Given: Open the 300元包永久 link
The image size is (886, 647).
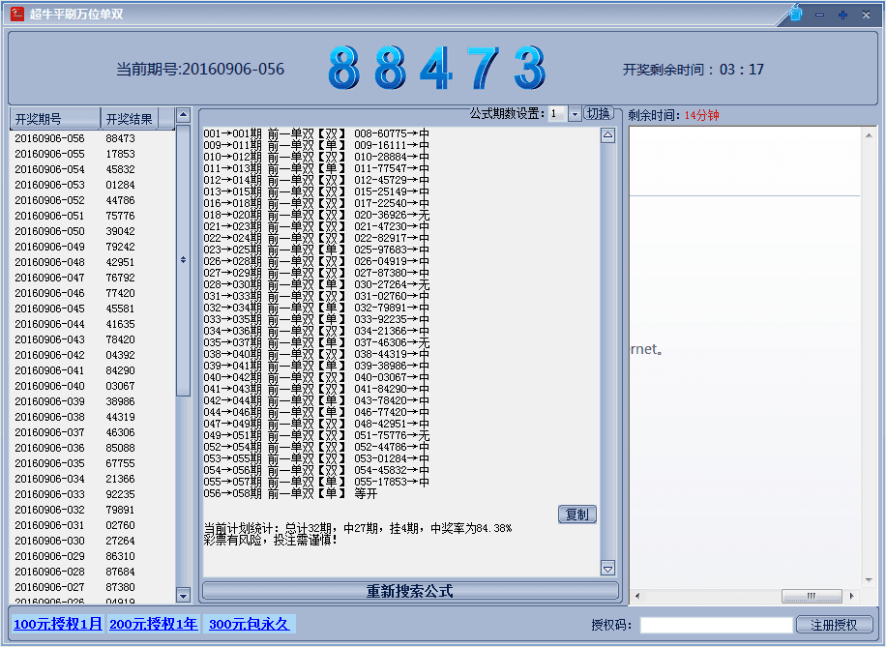Looking at the screenshot, I should (x=250, y=624).
